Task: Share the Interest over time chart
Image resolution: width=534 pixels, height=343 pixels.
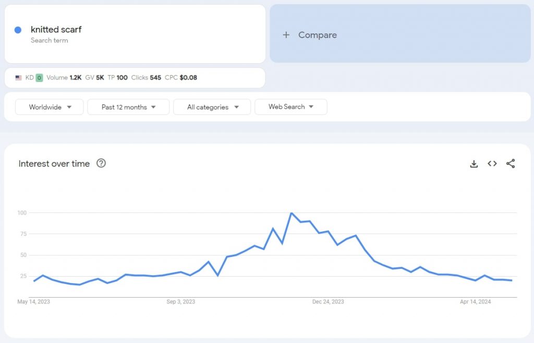Action: click(x=511, y=163)
